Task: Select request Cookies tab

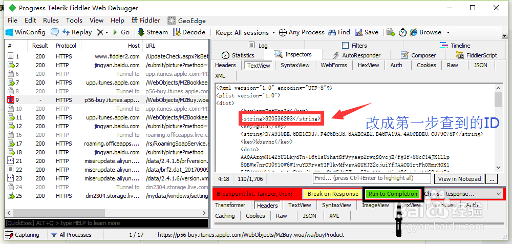Action: coord(426,65)
